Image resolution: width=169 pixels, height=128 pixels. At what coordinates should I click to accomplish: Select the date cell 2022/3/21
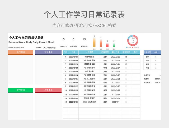(x=73, y=57)
